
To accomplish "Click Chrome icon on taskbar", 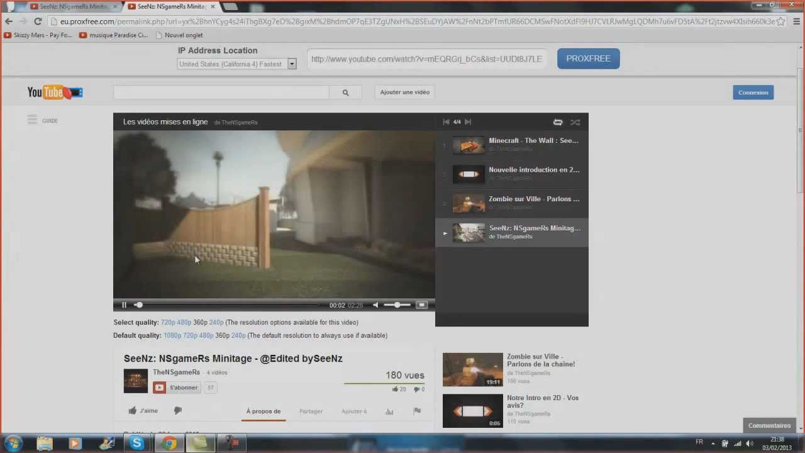I will pos(169,443).
